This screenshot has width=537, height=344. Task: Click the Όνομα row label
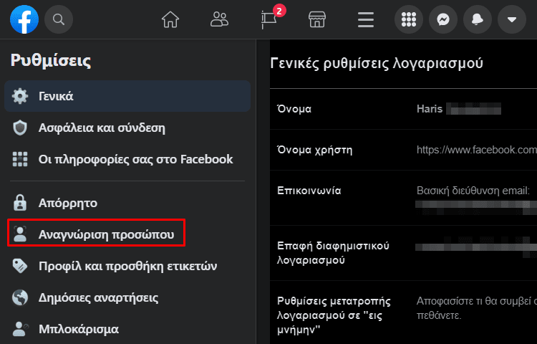[294, 109]
